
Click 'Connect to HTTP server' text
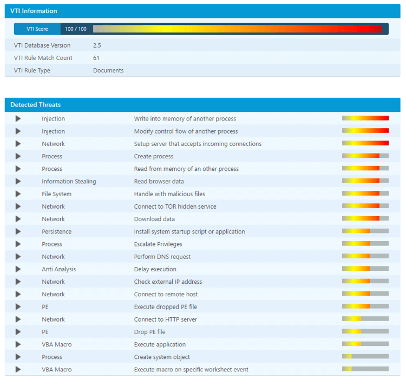[166, 319]
